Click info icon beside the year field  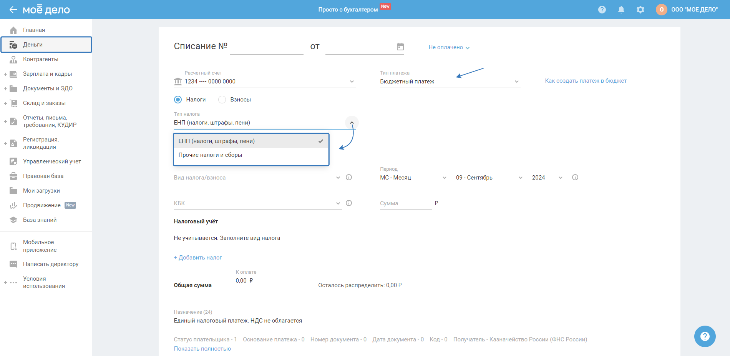pyautogui.click(x=575, y=177)
